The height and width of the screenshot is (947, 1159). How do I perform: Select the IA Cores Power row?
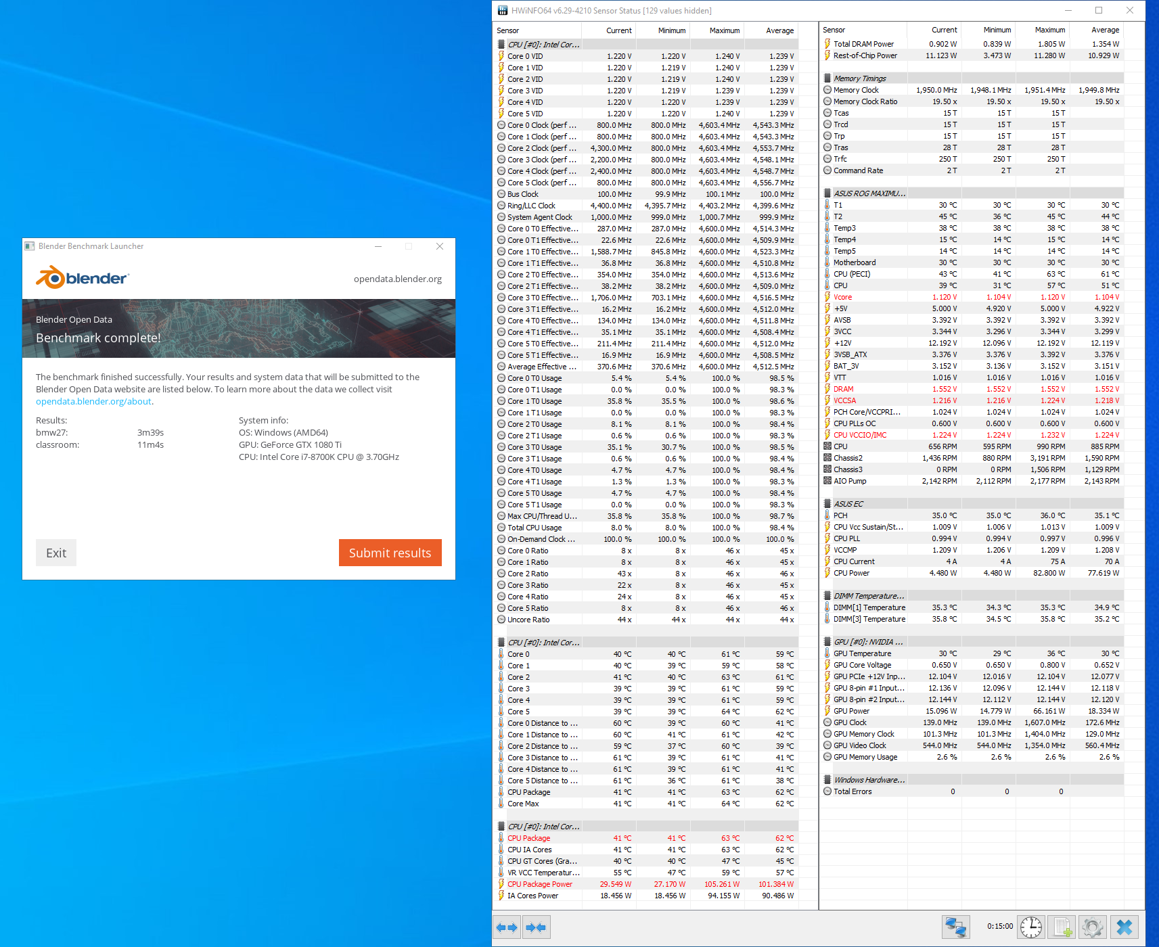point(647,896)
